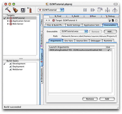Click the Remove button below arguments list
122x114 pixels.
90,99
